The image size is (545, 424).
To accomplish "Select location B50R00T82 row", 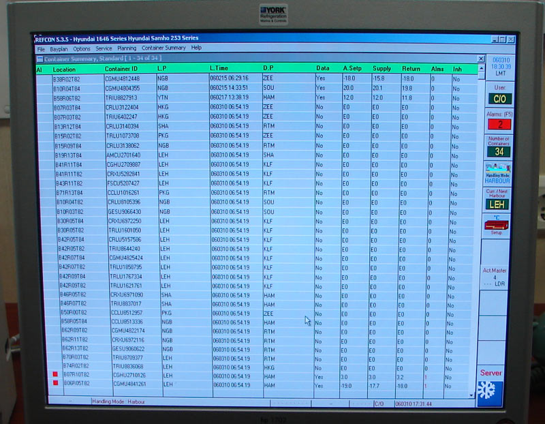I will coord(257,313).
